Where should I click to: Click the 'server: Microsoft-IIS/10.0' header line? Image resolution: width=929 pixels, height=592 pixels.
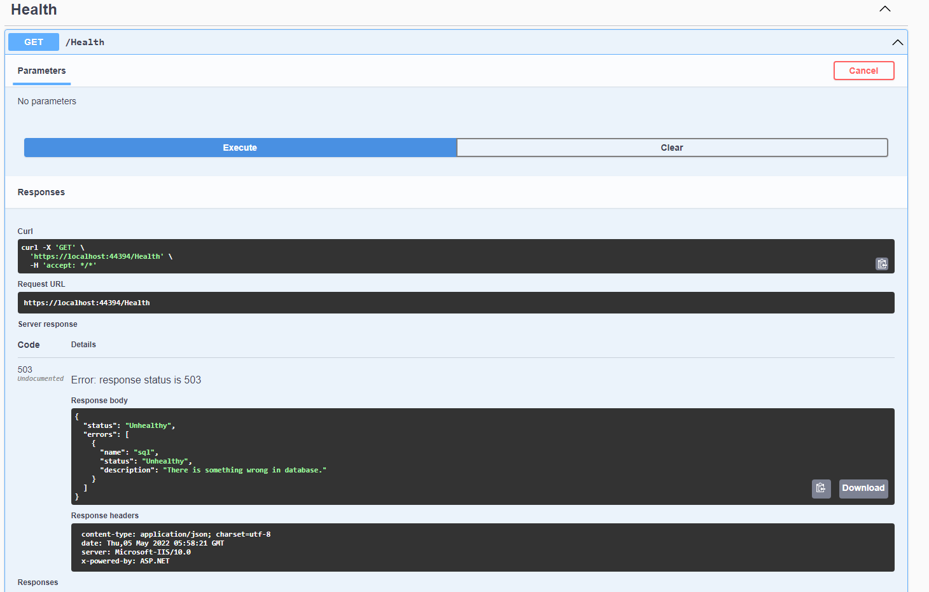(x=136, y=553)
